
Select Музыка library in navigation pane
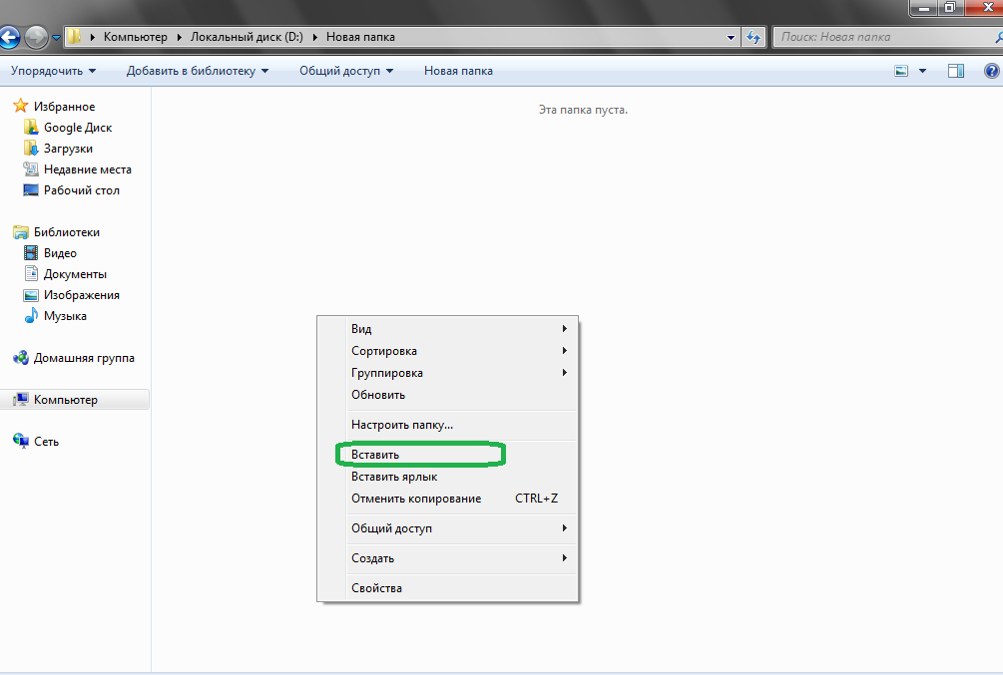click(x=65, y=316)
